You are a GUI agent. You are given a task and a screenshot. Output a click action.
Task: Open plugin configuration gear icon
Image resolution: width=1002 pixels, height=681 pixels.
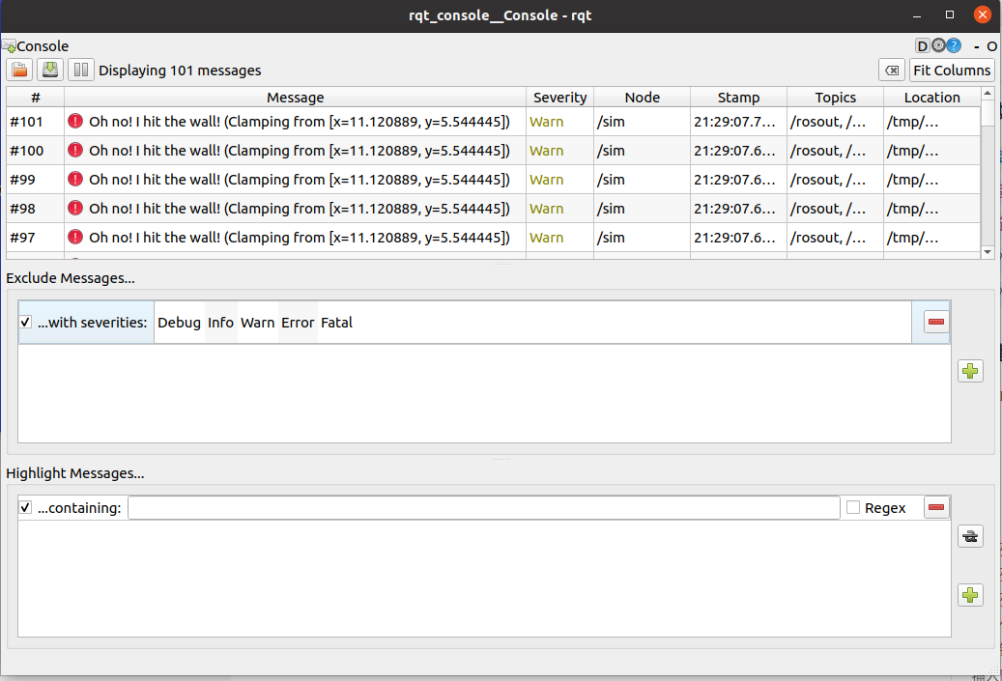click(938, 45)
